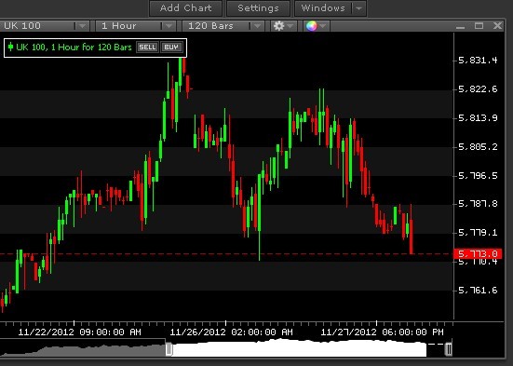
Task: Click the red 5,773.0 current price label
Action: click(478, 253)
